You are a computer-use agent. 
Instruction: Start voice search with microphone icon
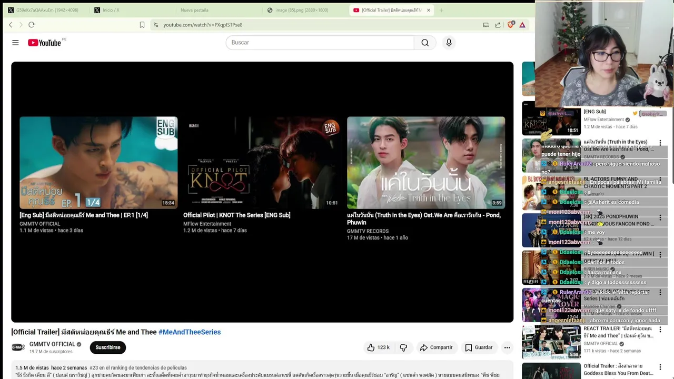(449, 43)
